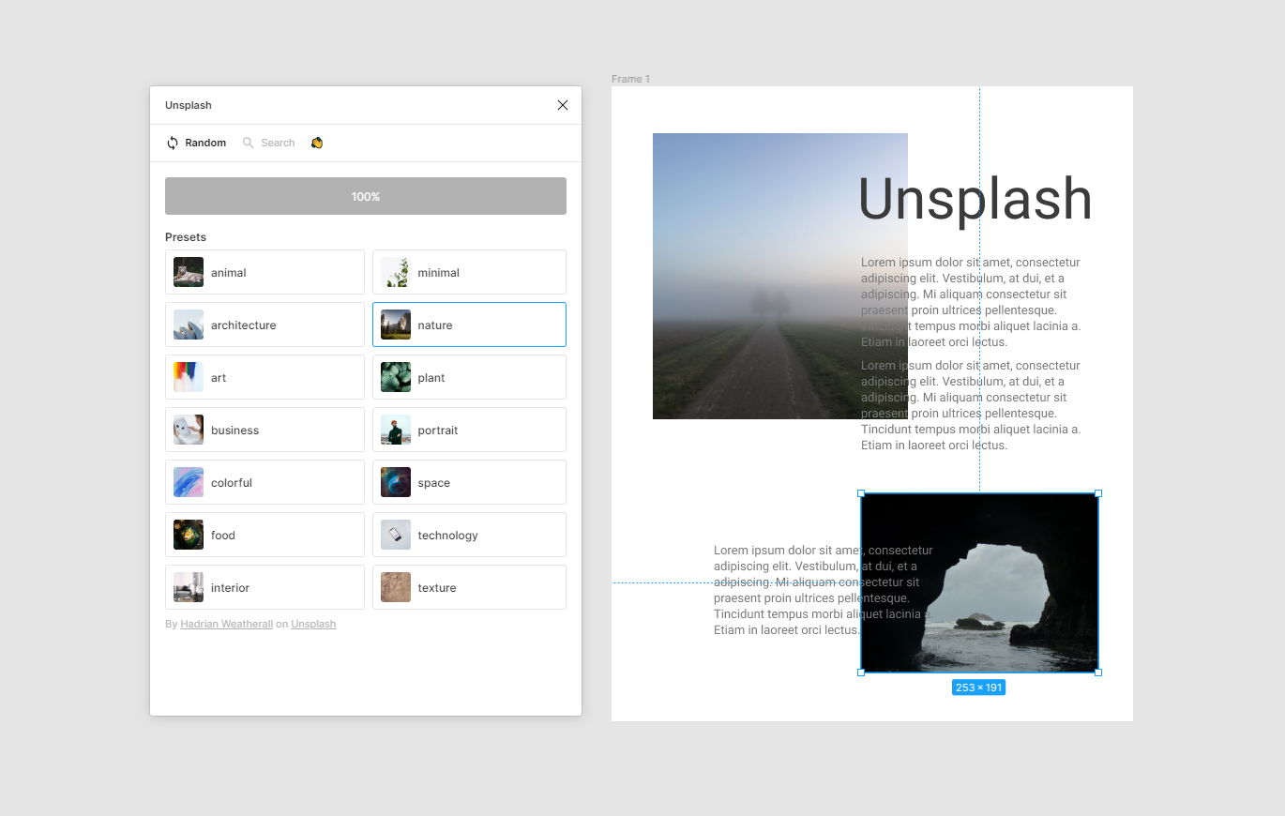
Task: Click the business preset thumbnail
Action: pos(189,430)
